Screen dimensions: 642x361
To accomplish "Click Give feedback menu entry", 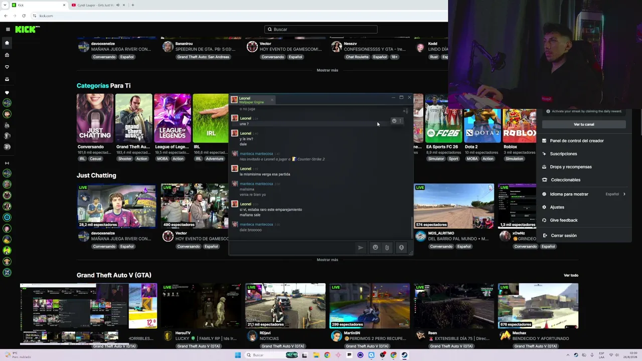I will click(x=564, y=220).
